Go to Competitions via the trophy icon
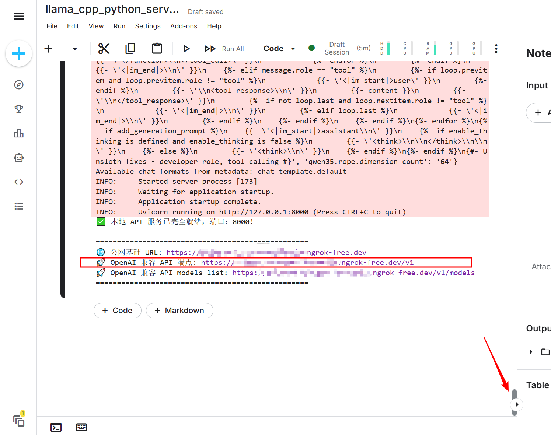 (19, 109)
